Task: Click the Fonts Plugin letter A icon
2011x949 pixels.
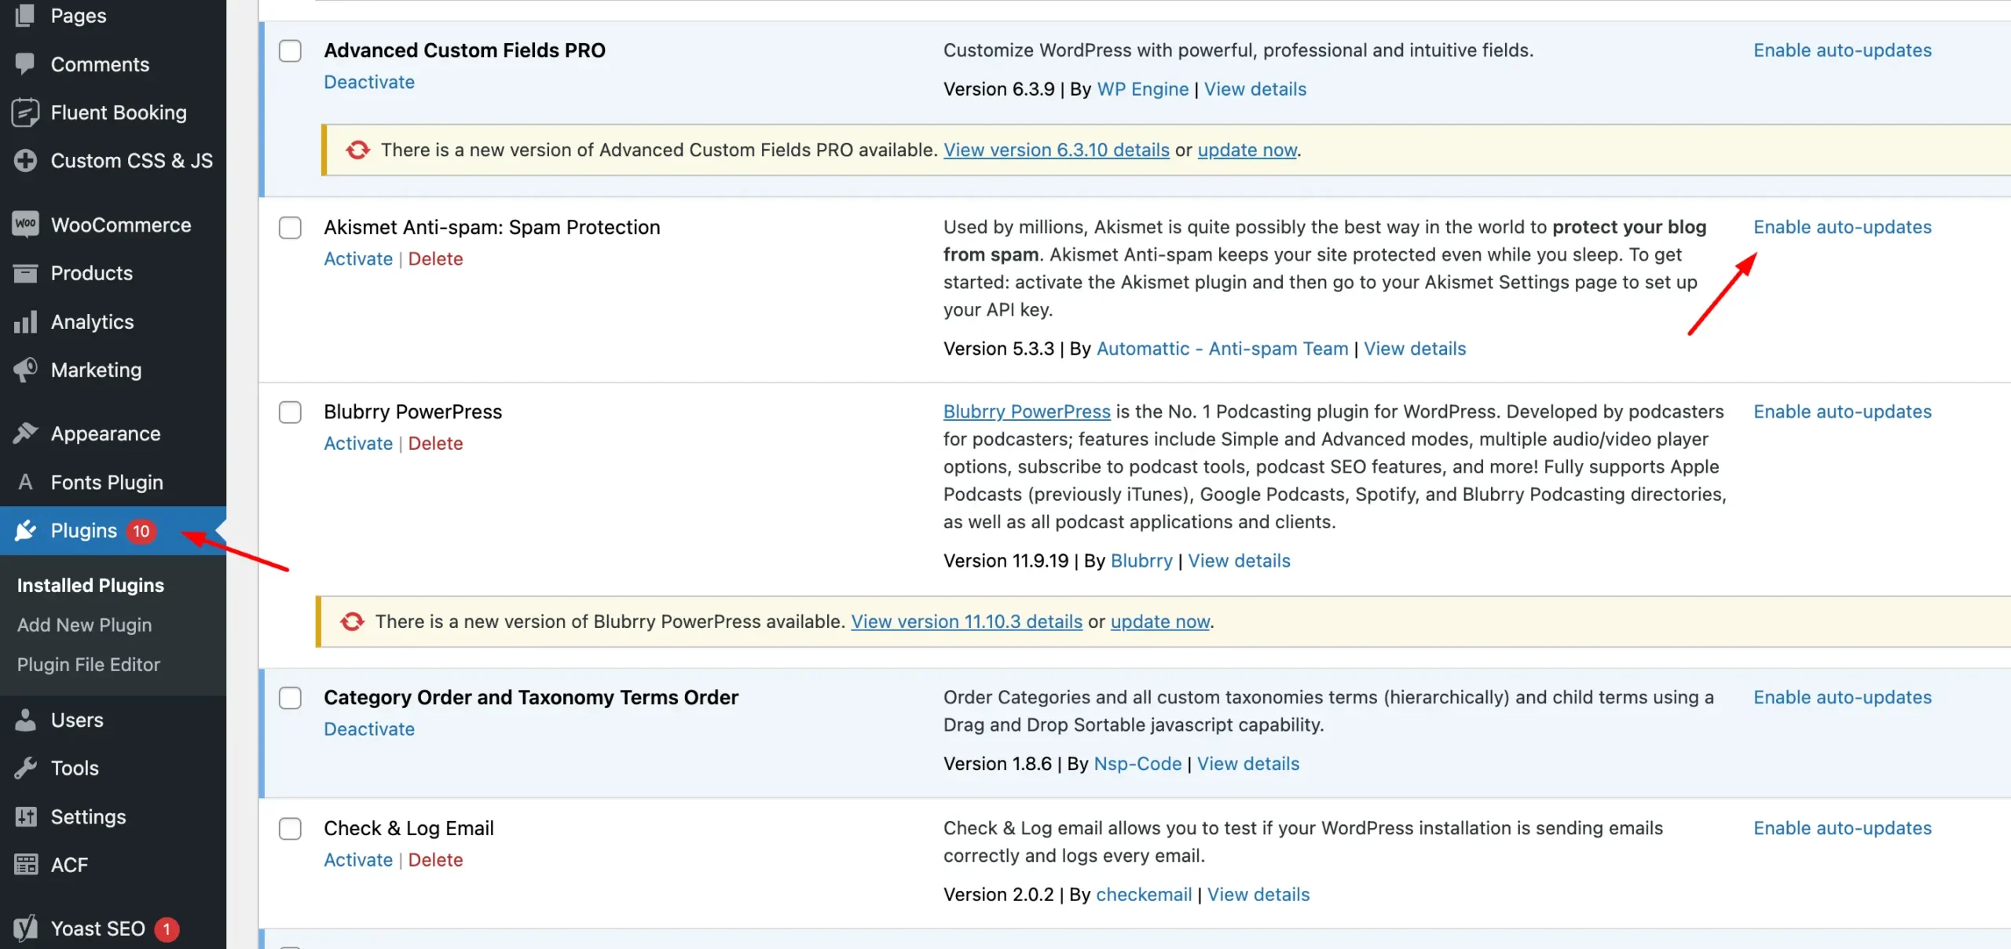Action: [25, 482]
